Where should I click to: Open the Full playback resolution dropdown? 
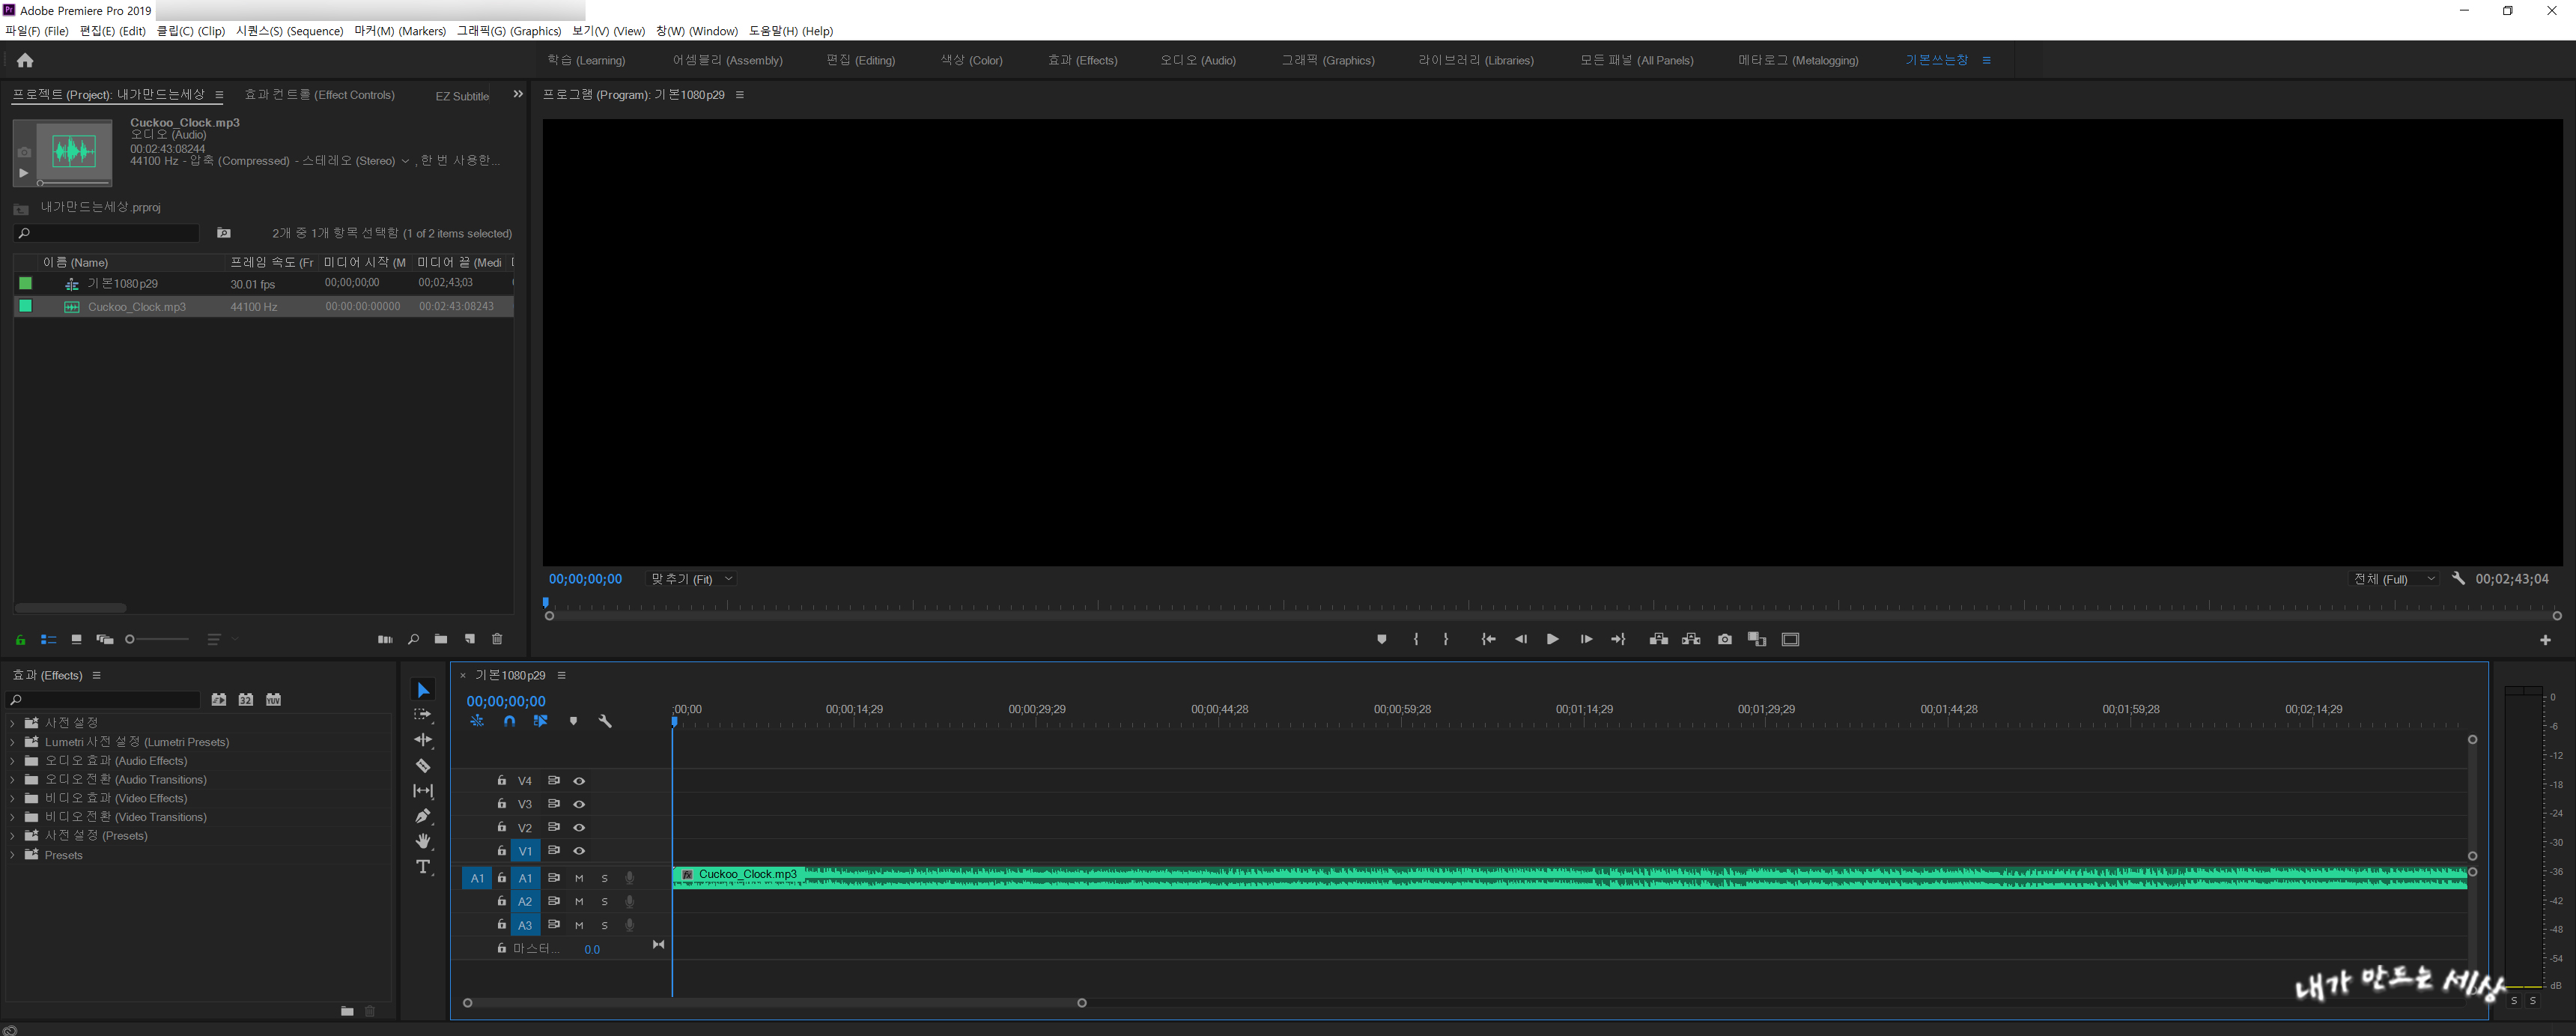(2393, 579)
